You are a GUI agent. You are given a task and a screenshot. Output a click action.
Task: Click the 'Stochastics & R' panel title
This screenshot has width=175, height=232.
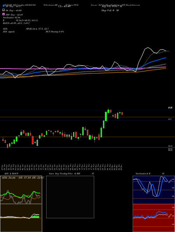coord(143,174)
